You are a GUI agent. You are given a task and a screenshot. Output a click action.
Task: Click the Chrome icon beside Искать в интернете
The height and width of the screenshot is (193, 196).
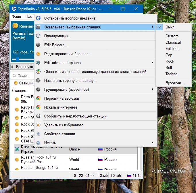[38, 107]
